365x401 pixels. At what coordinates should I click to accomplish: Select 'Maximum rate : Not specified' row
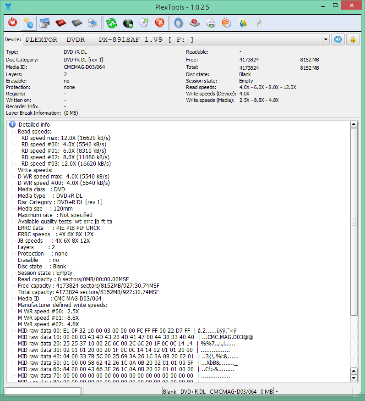[x=55, y=215]
